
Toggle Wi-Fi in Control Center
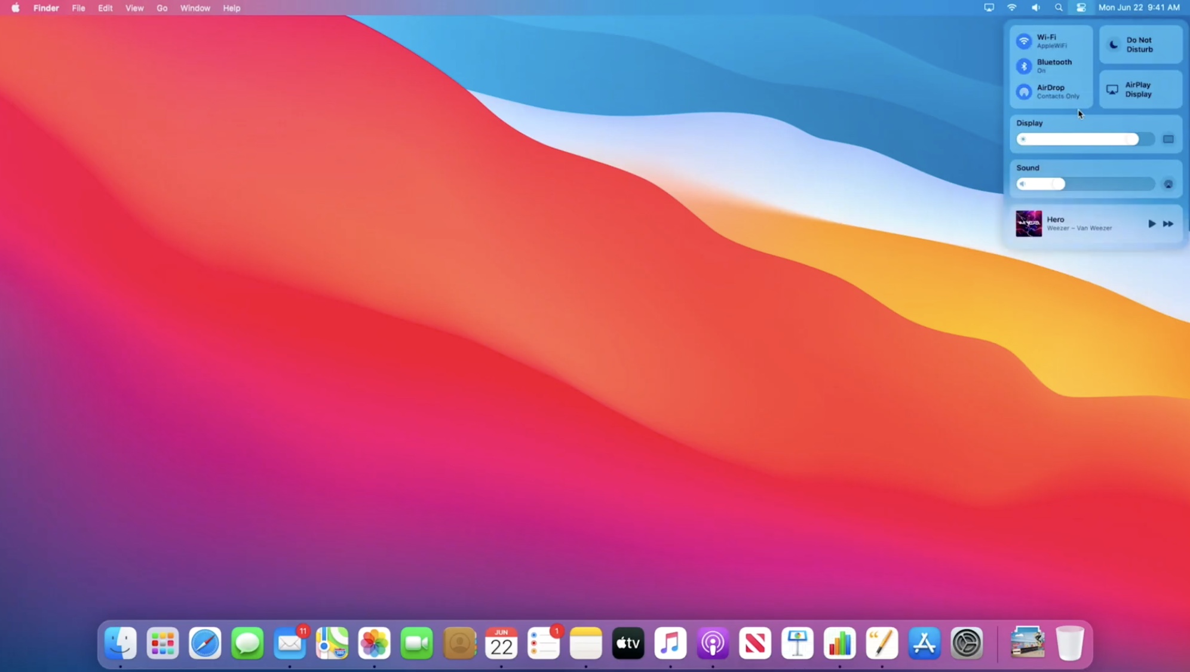[1024, 41]
